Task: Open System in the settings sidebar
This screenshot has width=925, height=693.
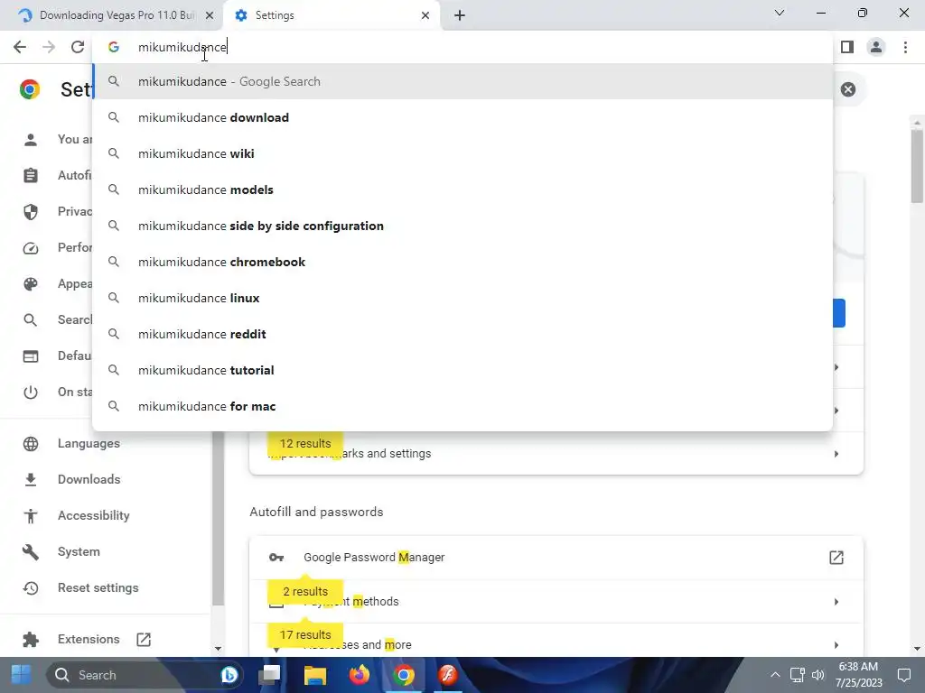Action: pyautogui.click(x=79, y=551)
